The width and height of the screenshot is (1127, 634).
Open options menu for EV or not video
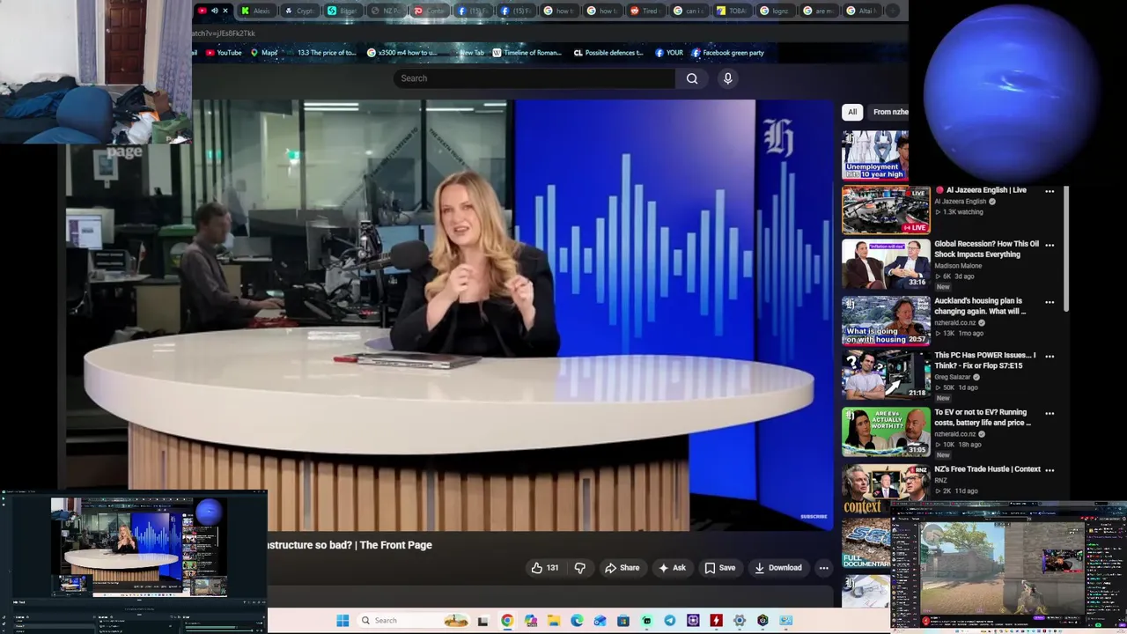(1050, 413)
